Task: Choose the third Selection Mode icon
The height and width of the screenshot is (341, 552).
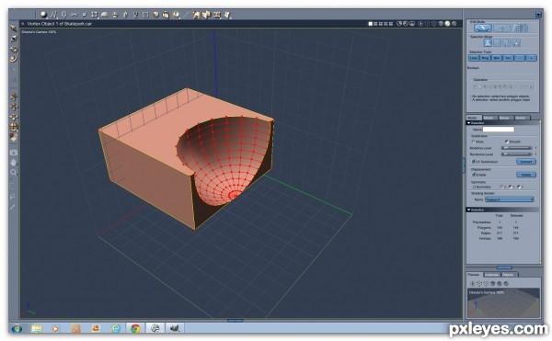Action: (507, 43)
